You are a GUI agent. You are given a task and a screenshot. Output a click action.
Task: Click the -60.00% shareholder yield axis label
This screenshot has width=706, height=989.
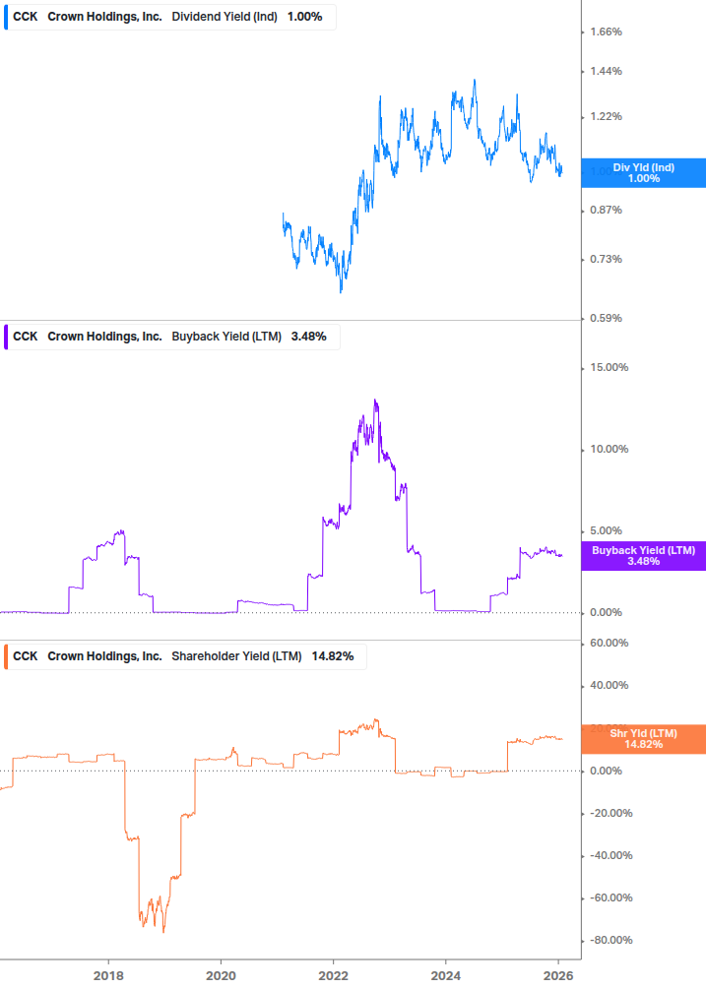pyautogui.click(x=610, y=898)
